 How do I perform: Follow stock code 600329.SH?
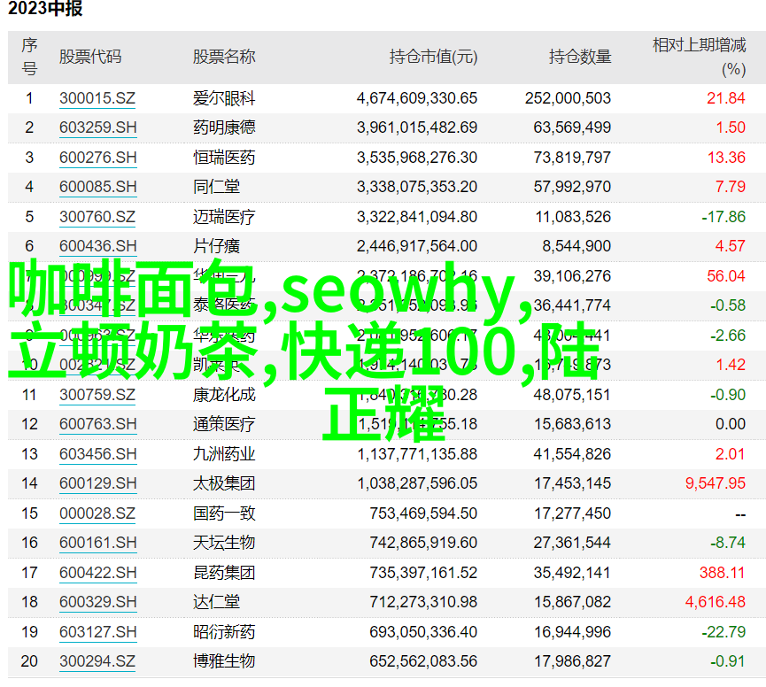pyautogui.click(x=97, y=602)
